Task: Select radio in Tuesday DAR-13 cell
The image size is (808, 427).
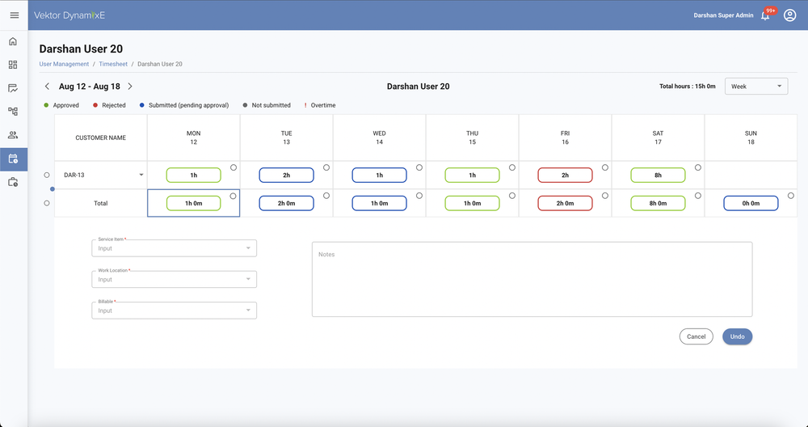Action: coord(326,167)
